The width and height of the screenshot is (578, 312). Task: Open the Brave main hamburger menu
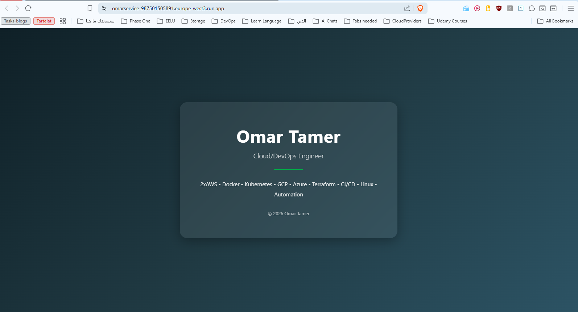(570, 8)
